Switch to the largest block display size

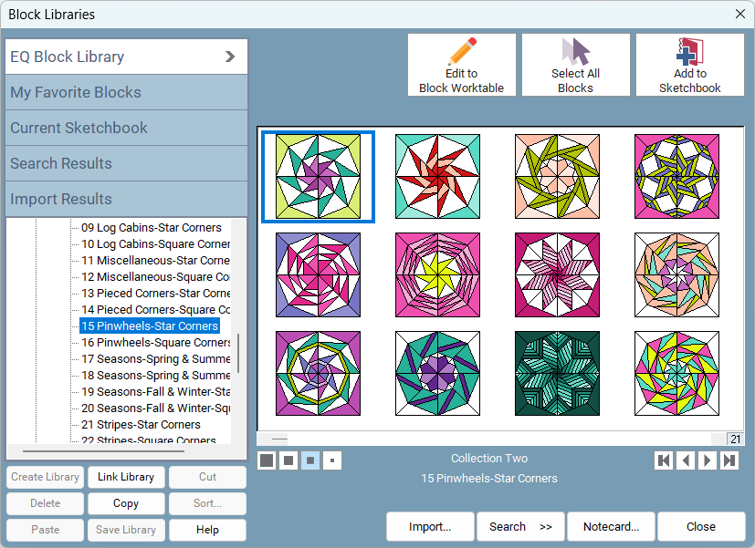pos(267,460)
